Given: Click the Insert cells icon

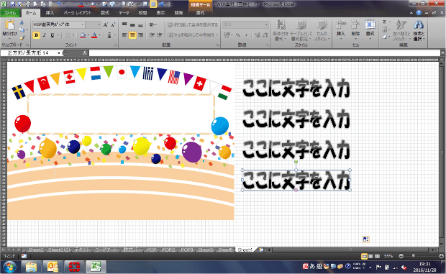Looking at the screenshot, I should [340, 29].
